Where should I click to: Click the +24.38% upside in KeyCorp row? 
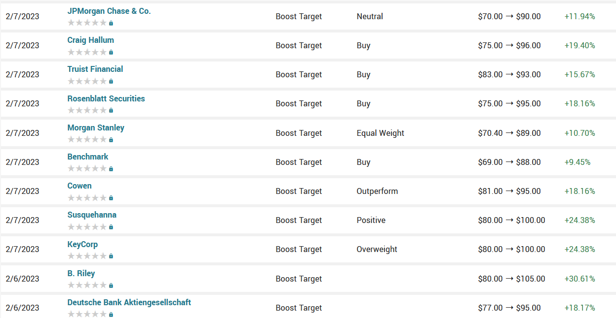[x=579, y=249]
